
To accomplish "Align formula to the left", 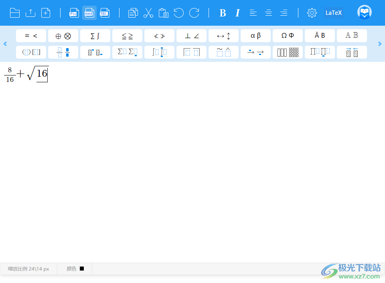I will 253,13.
